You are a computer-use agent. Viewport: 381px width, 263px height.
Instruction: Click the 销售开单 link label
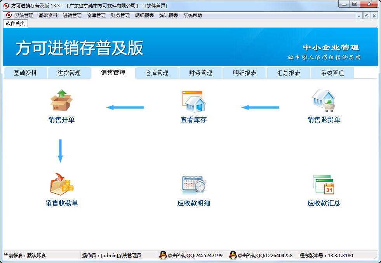pyautogui.click(x=61, y=120)
